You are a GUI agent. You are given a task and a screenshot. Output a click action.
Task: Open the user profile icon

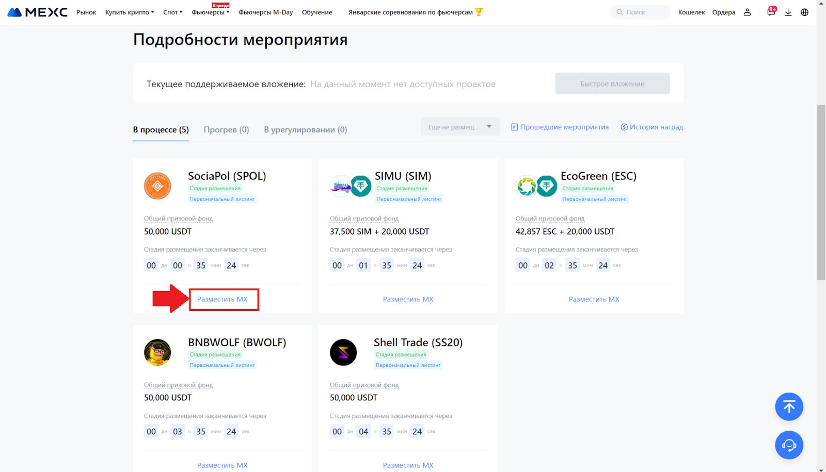click(x=747, y=12)
